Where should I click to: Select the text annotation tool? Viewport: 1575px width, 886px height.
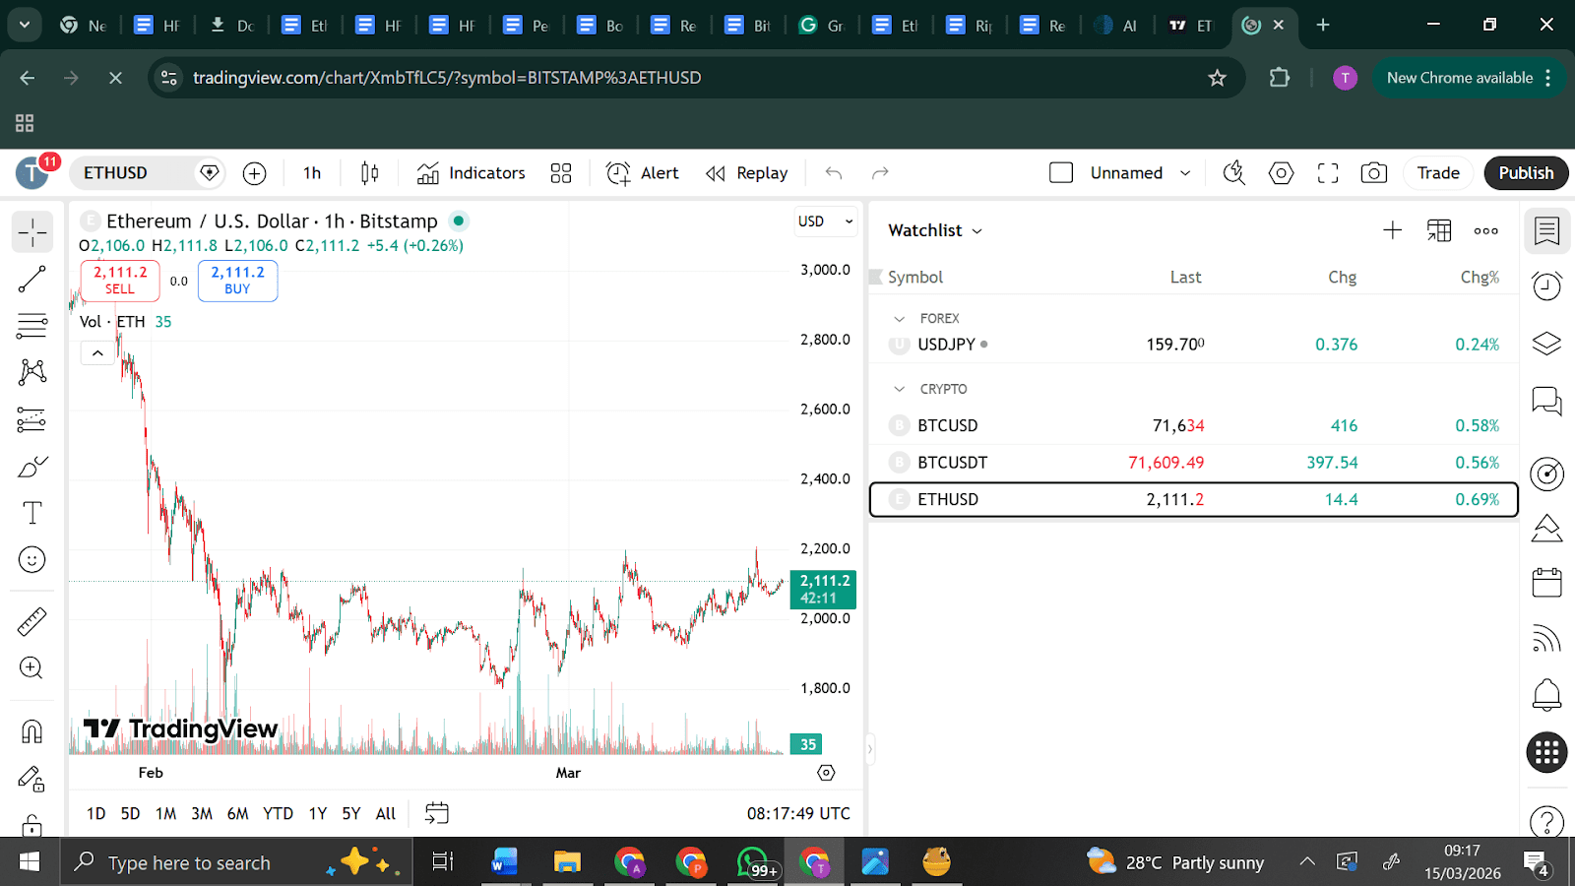point(32,513)
